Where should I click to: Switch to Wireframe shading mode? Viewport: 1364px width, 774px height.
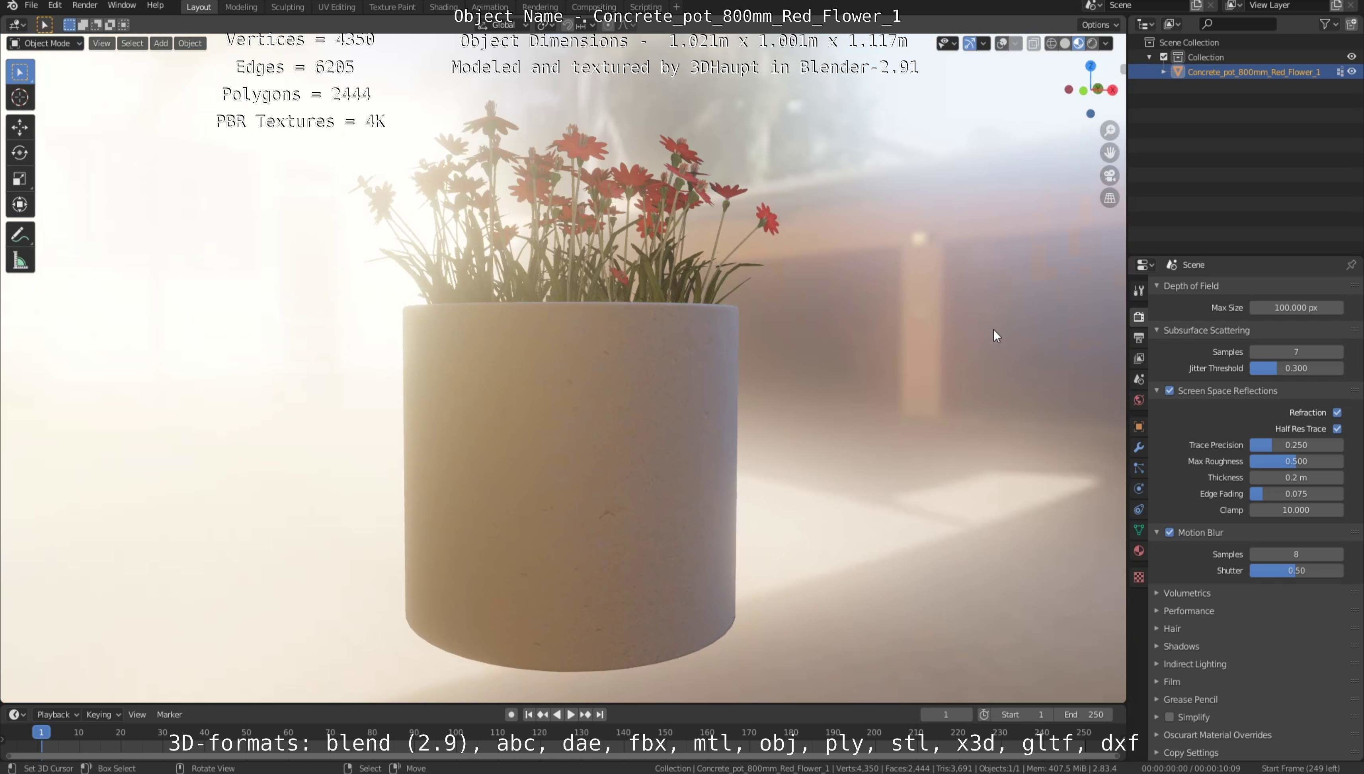1051,44
